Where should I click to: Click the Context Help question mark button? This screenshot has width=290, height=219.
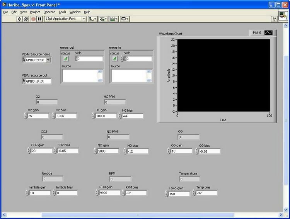pyautogui.click(x=274, y=19)
